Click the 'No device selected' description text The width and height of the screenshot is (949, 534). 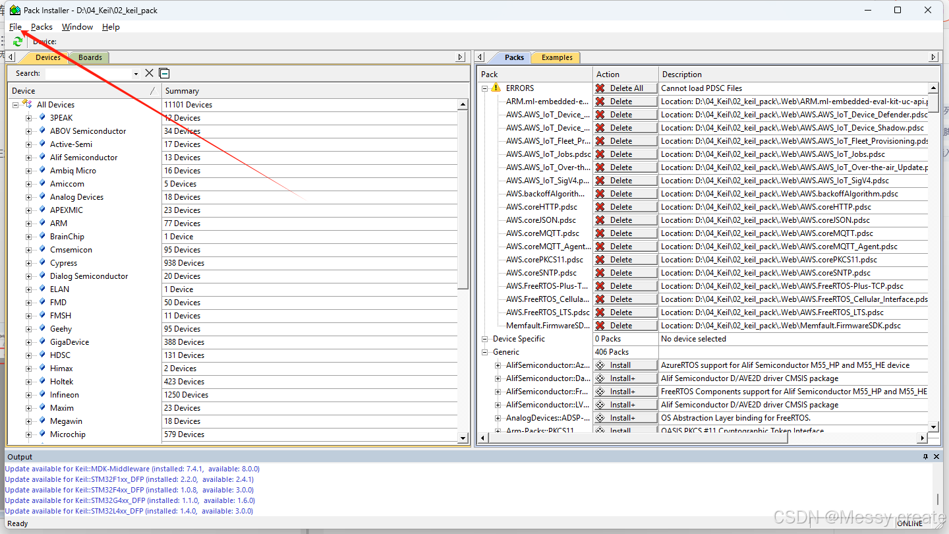point(693,338)
